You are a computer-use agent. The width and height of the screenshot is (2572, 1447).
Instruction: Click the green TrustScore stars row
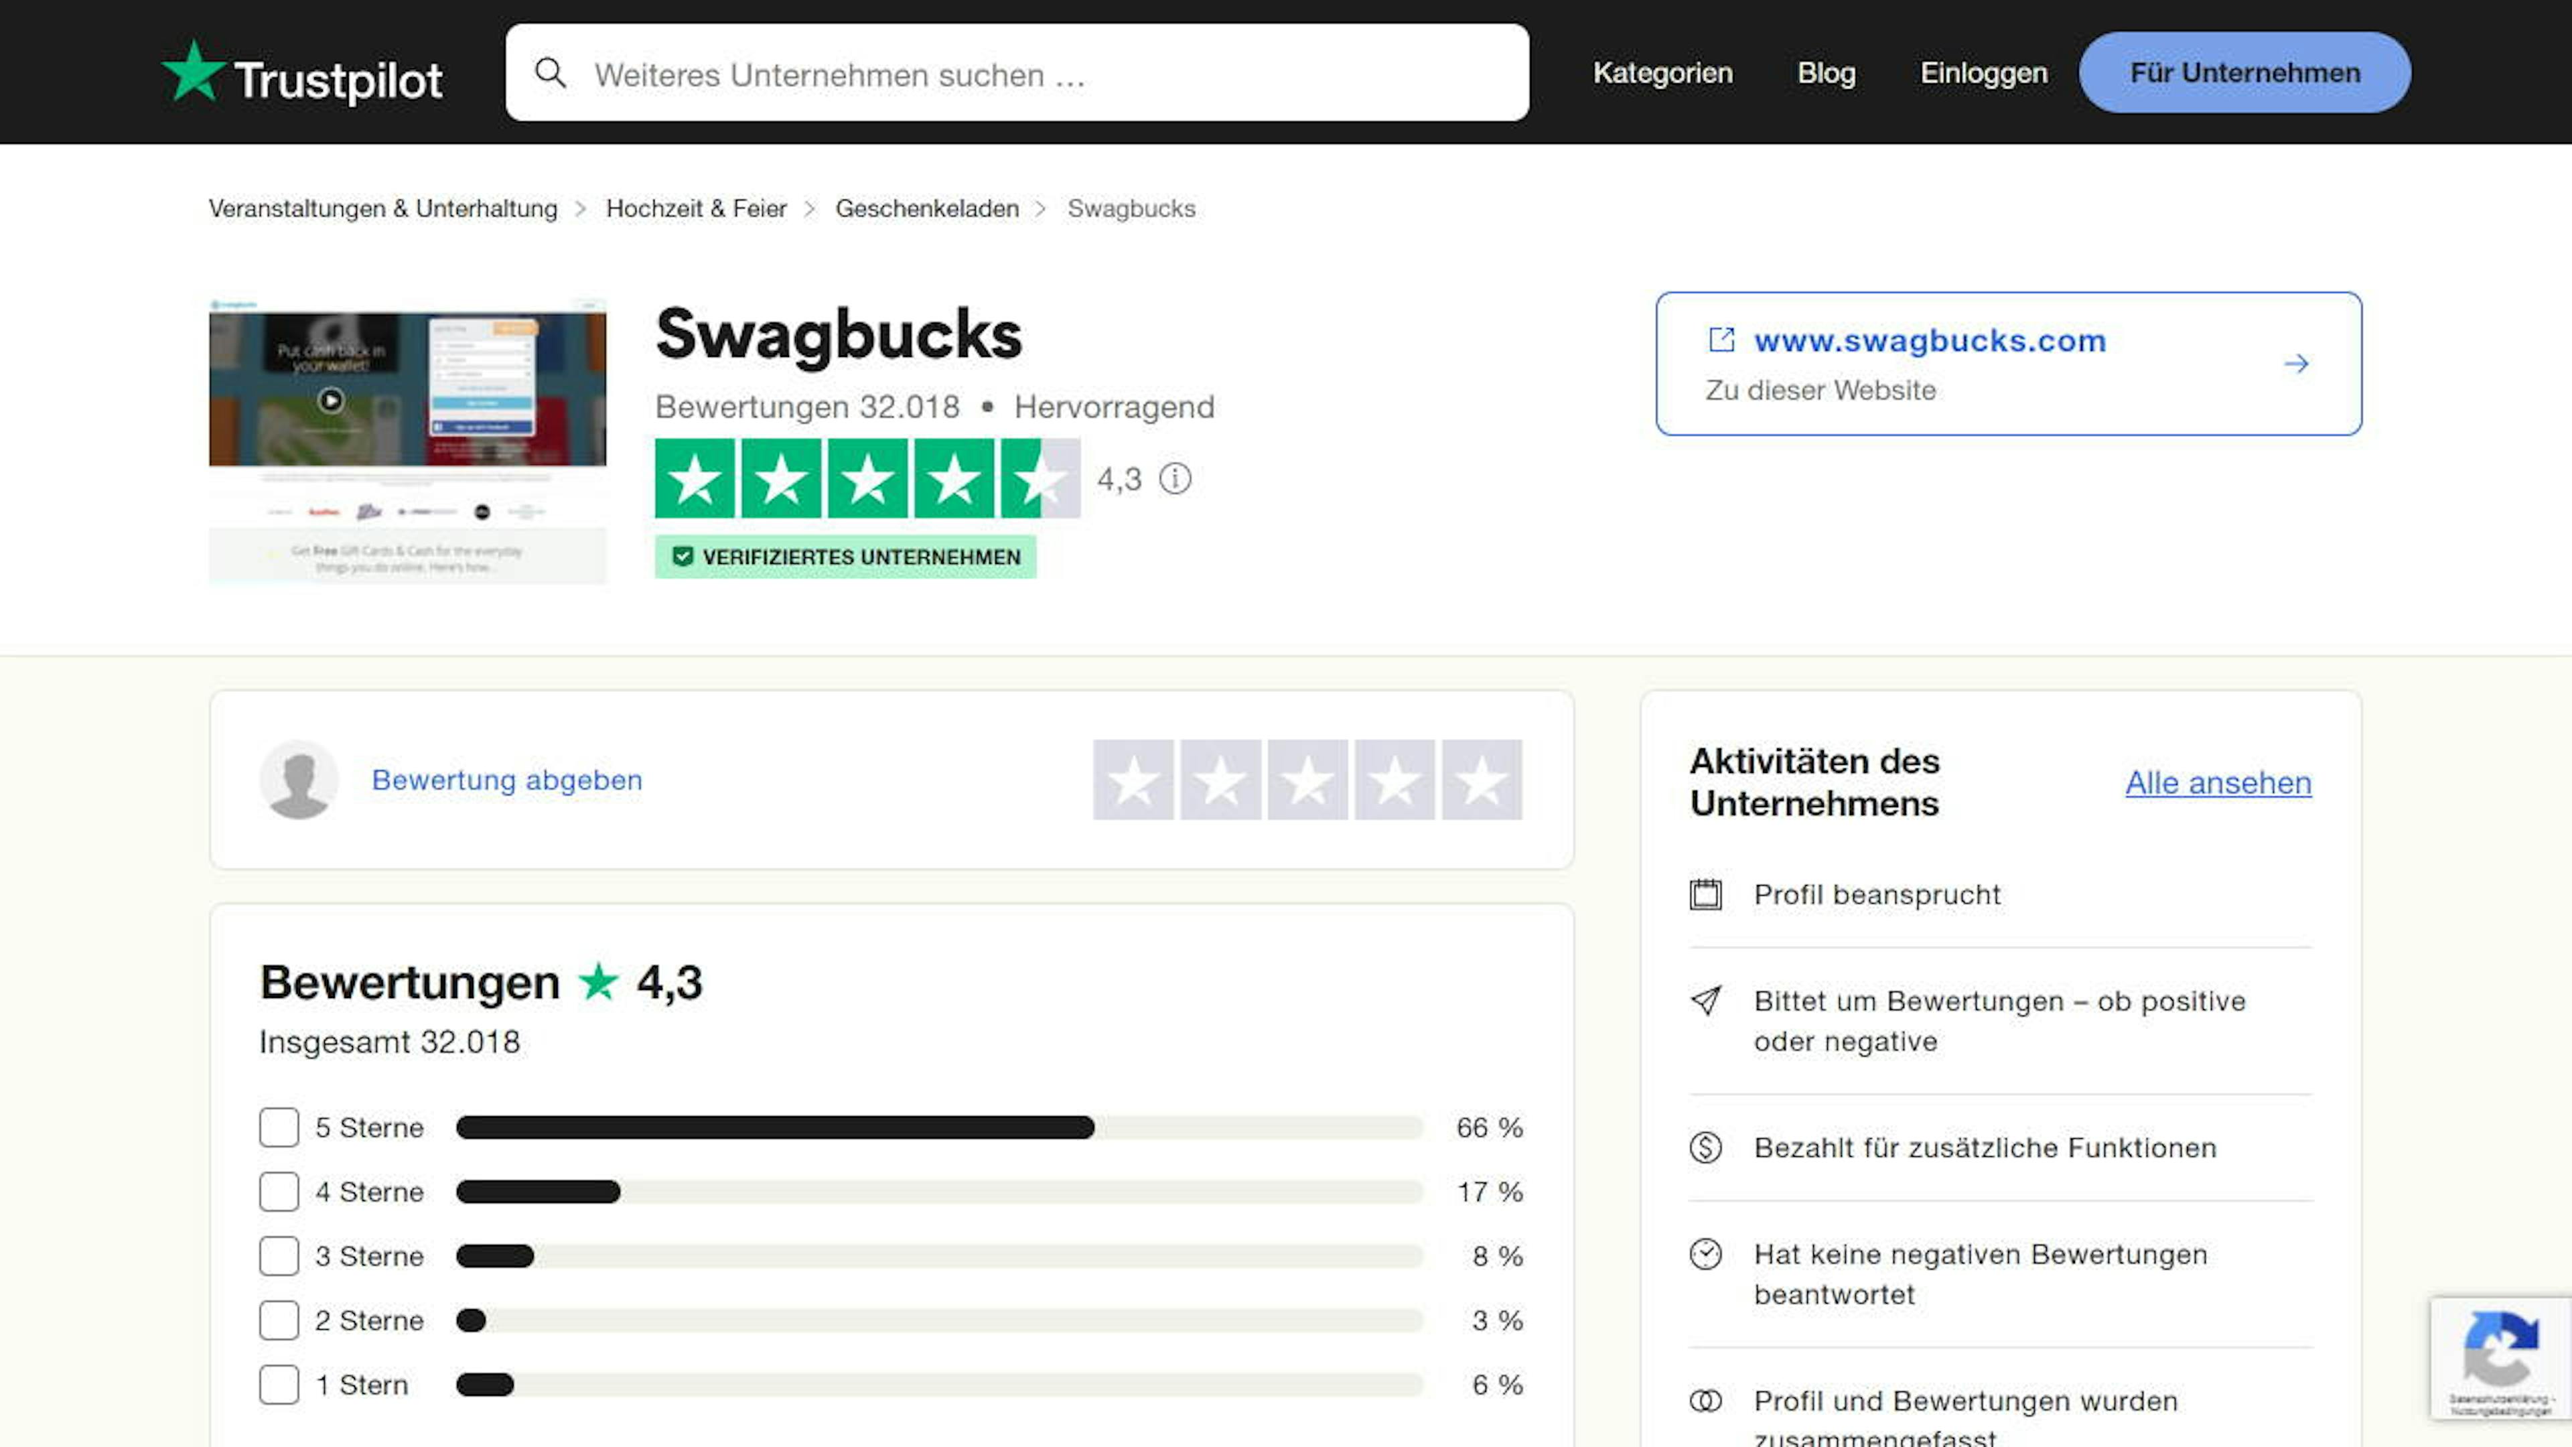(867, 478)
